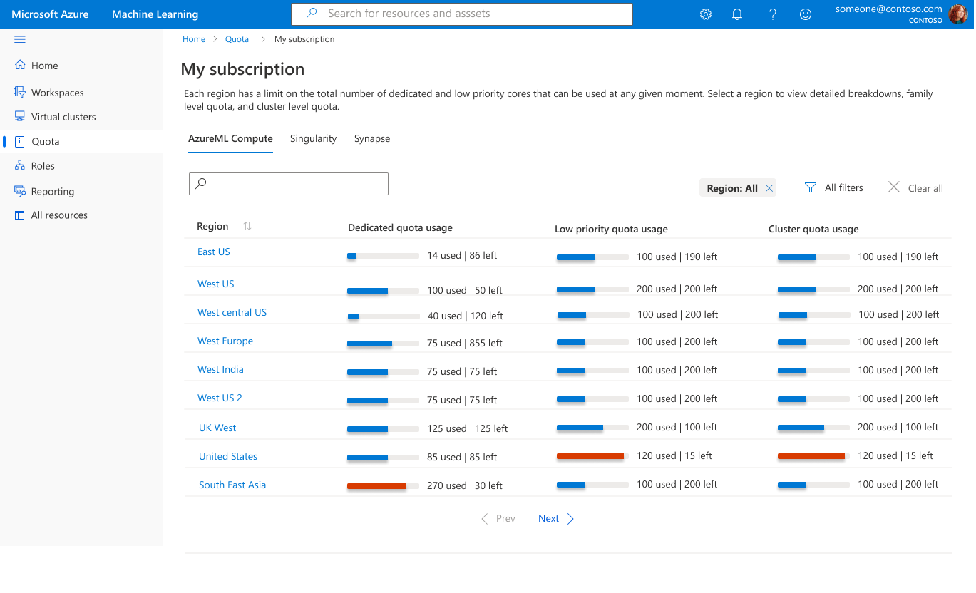
Task: Click the Workspaces sidebar icon
Action: coord(20,92)
